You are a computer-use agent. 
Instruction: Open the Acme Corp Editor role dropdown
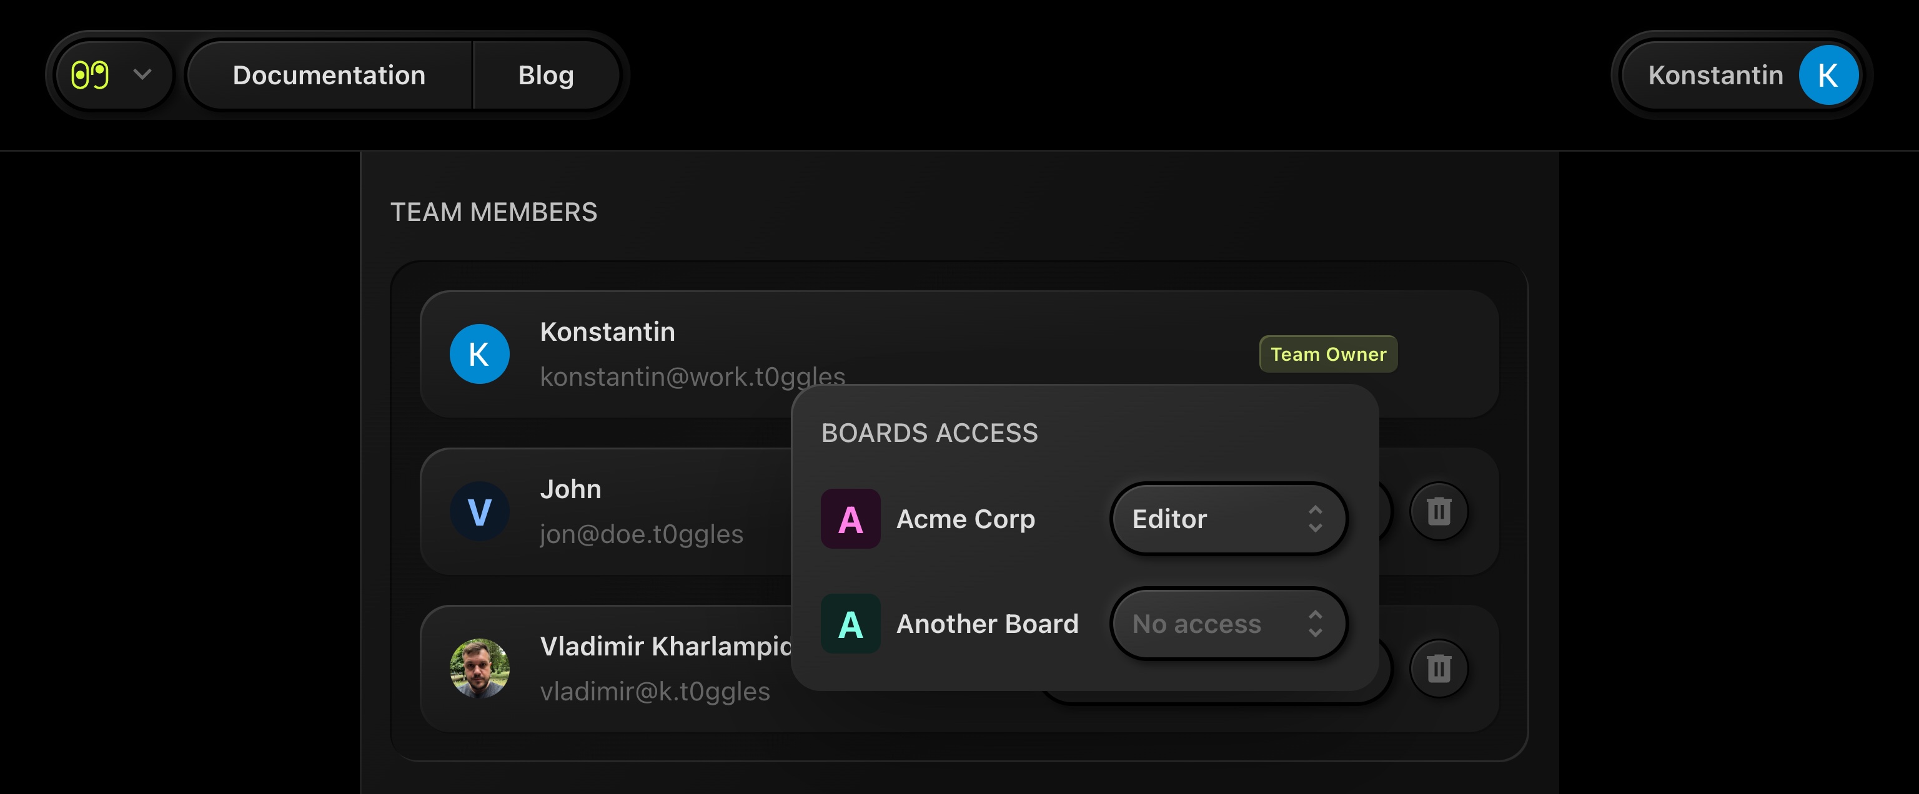pyautogui.click(x=1227, y=519)
